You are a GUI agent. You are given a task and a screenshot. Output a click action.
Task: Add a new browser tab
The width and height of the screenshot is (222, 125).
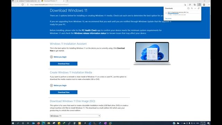point(67,1)
